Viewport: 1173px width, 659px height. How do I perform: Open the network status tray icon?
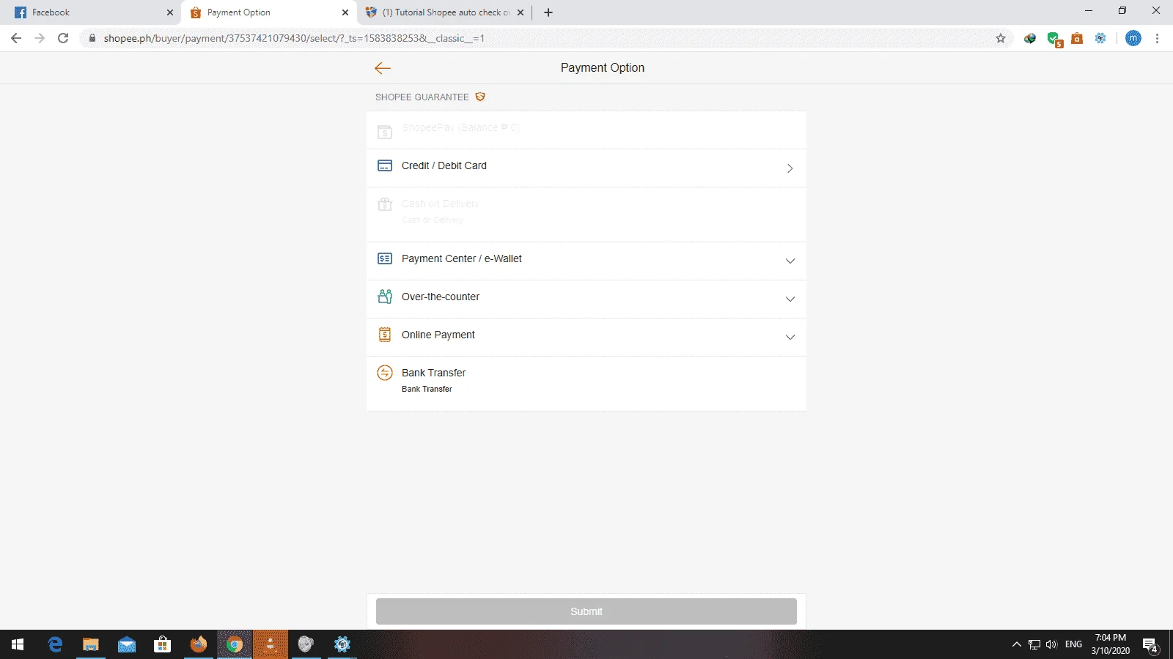coord(1034,644)
